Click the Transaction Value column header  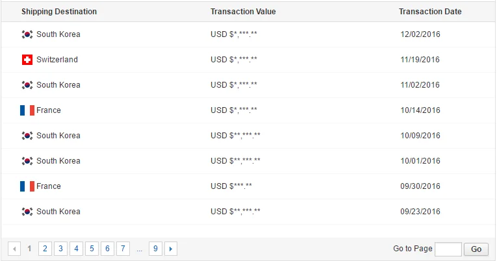tap(243, 12)
